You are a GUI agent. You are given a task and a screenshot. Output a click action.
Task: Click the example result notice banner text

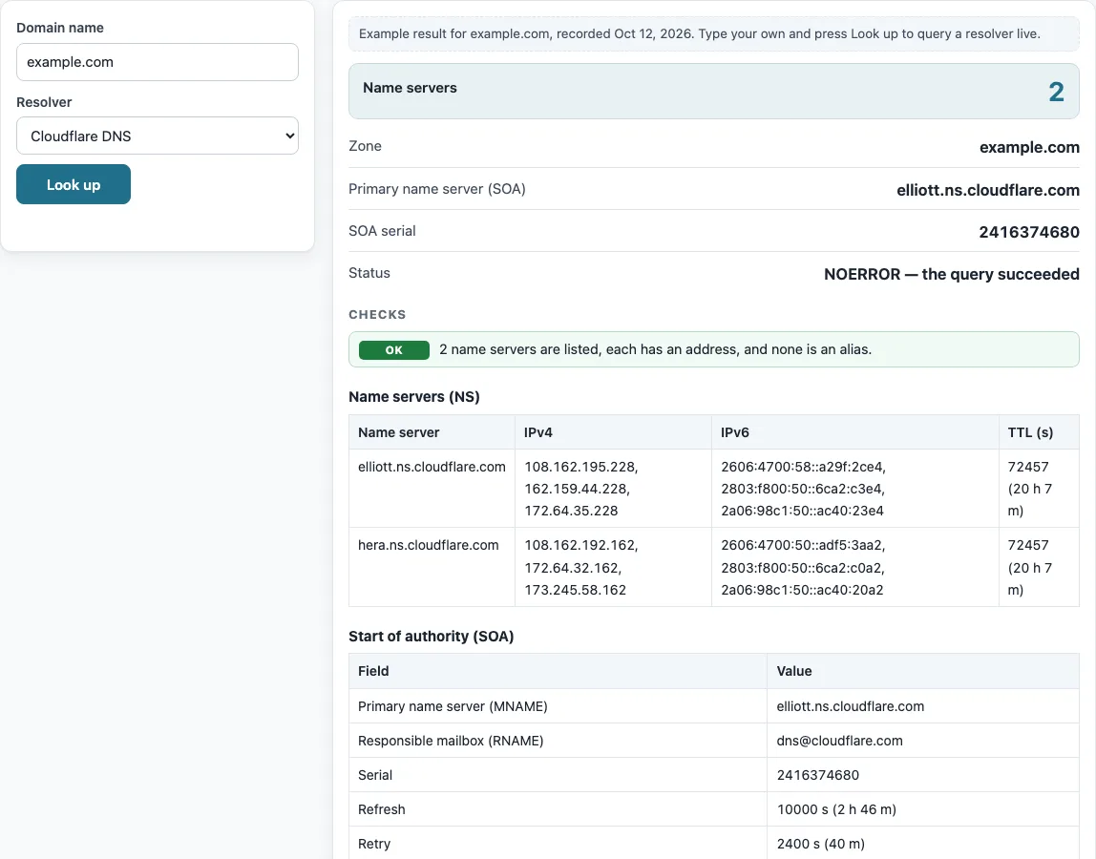click(x=700, y=33)
